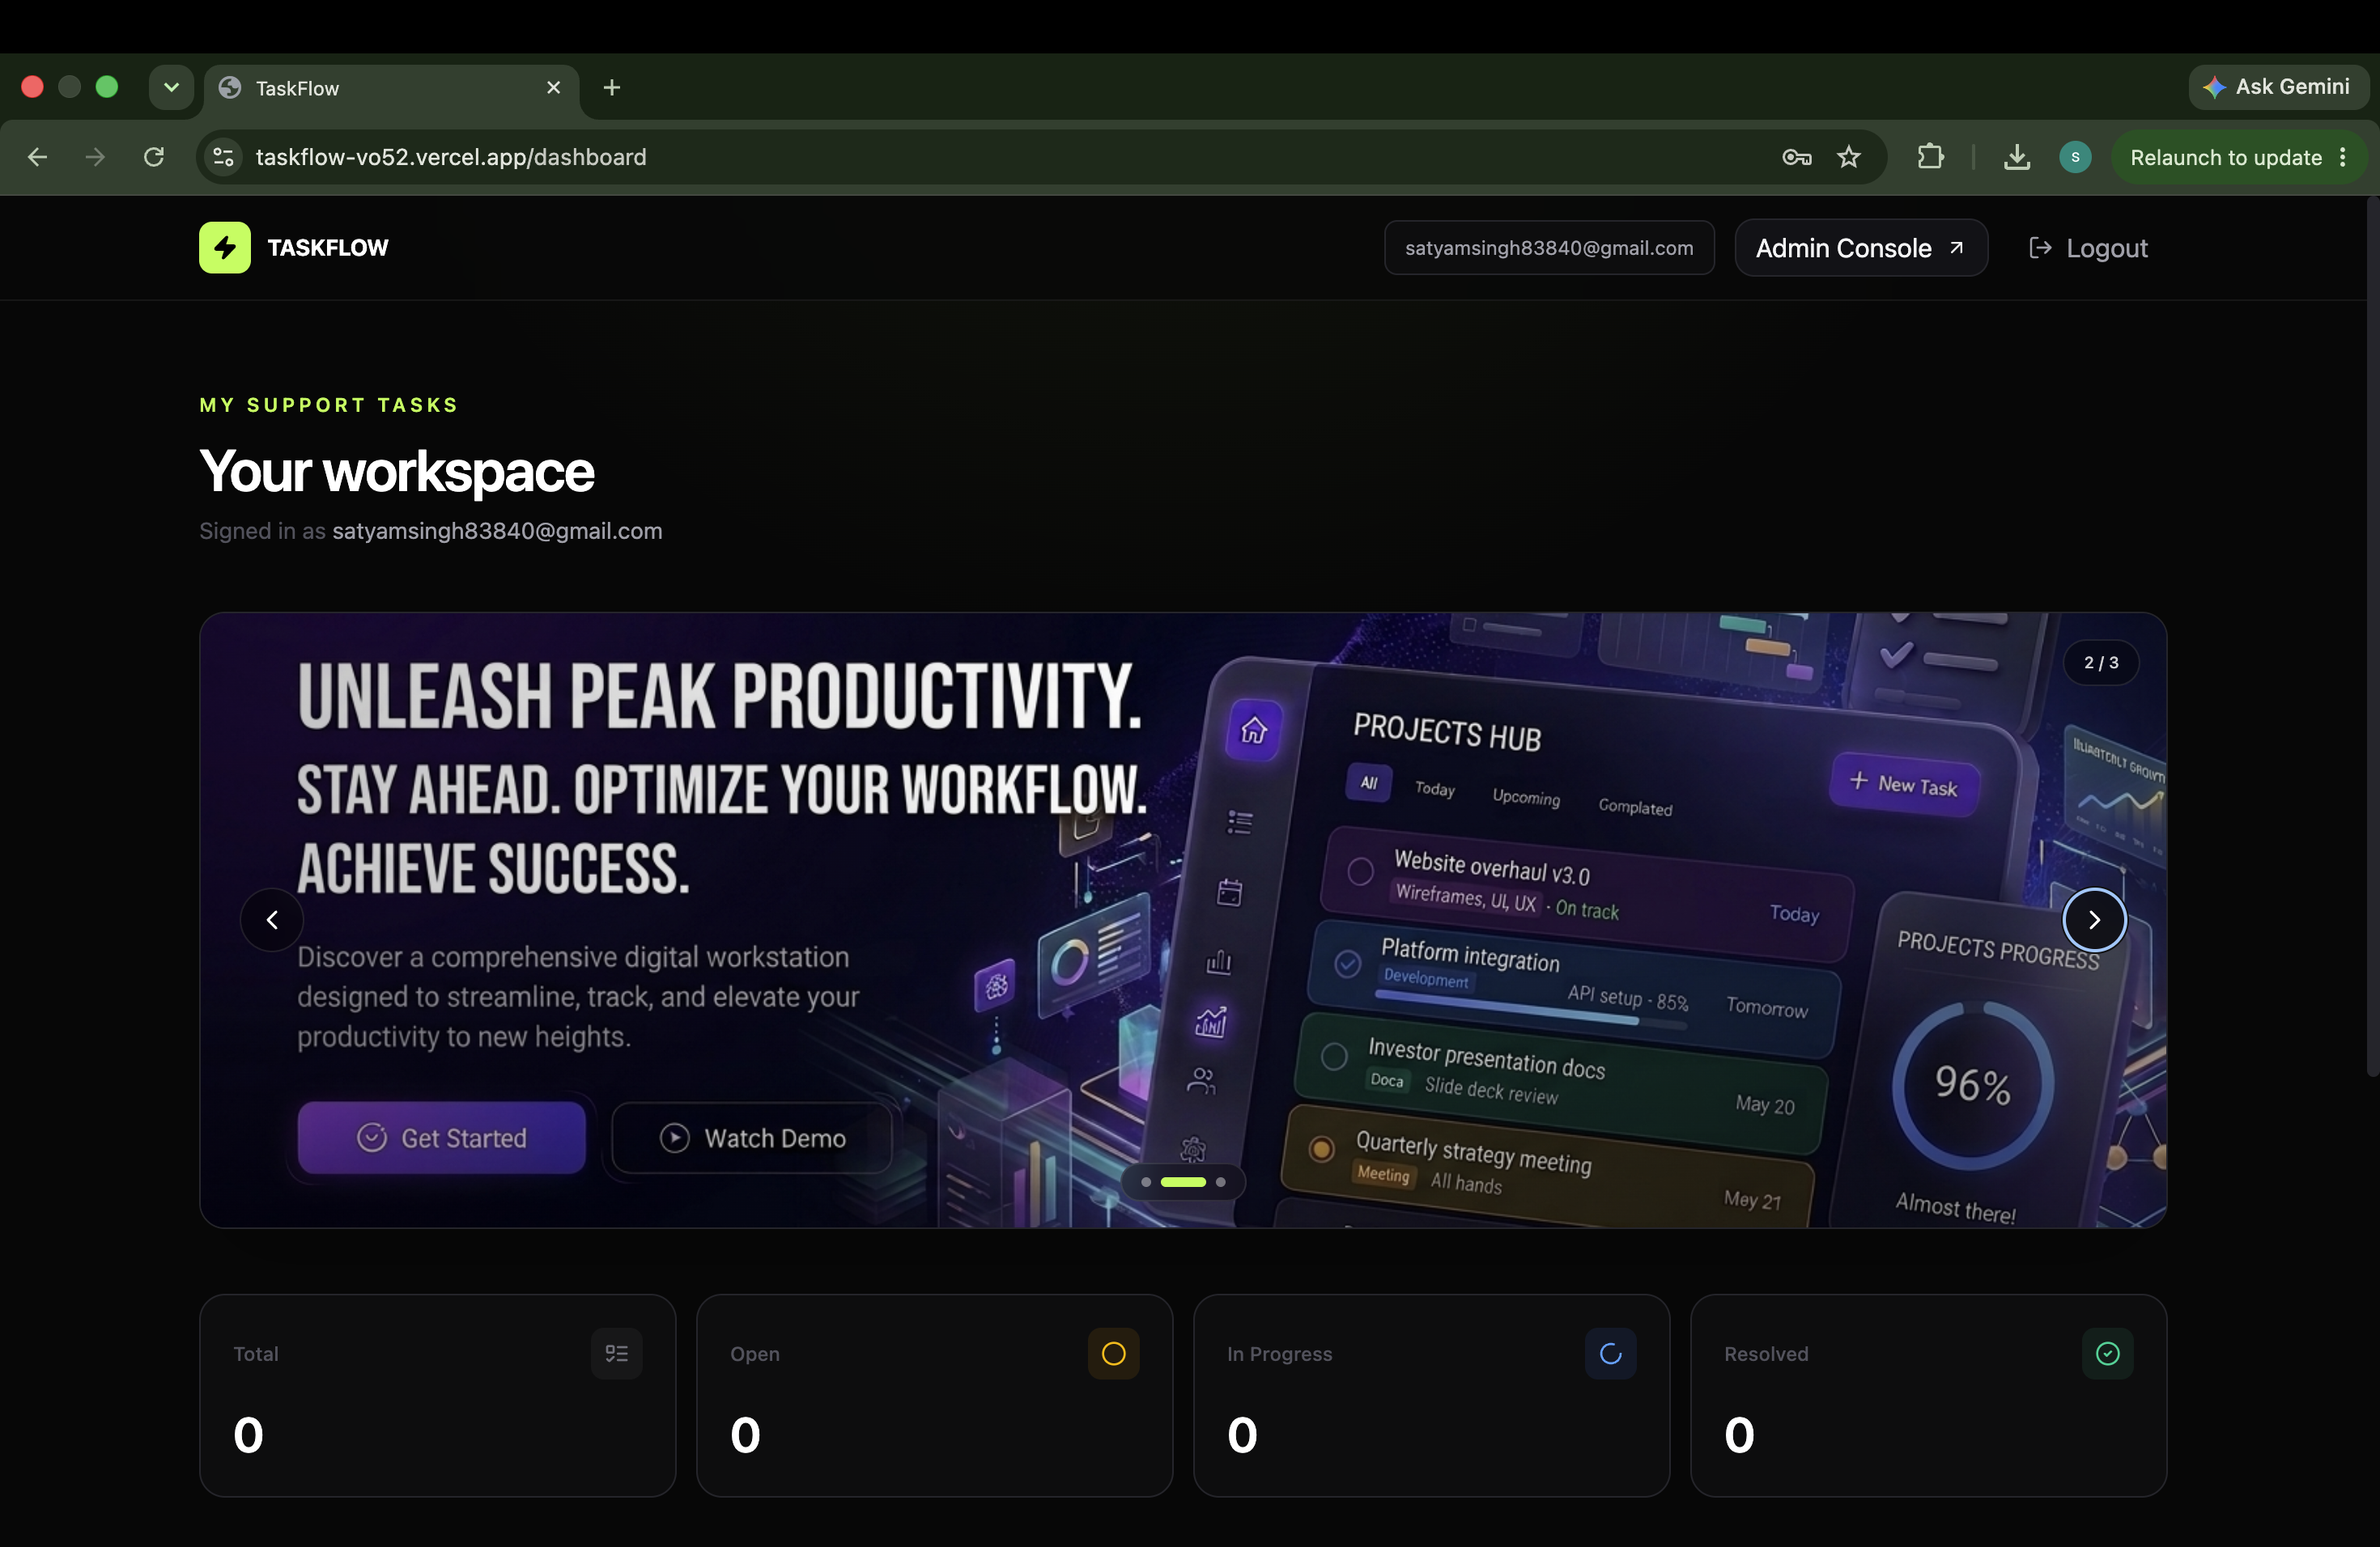The height and width of the screenshot is (1547, 2380).
Task: Click the browser forward arrow
Action: click(x=95, y=157)
